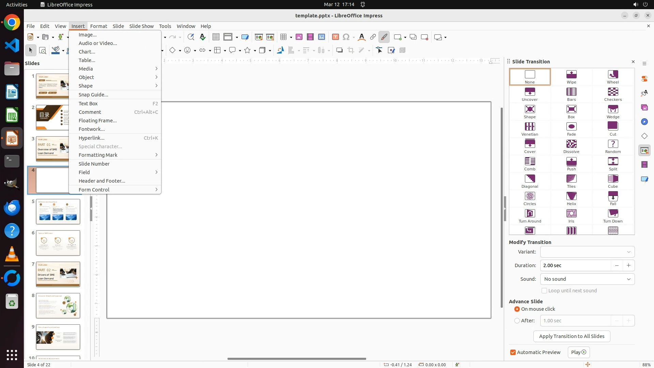Select the Cube transition thumbnail

[613, 181]
